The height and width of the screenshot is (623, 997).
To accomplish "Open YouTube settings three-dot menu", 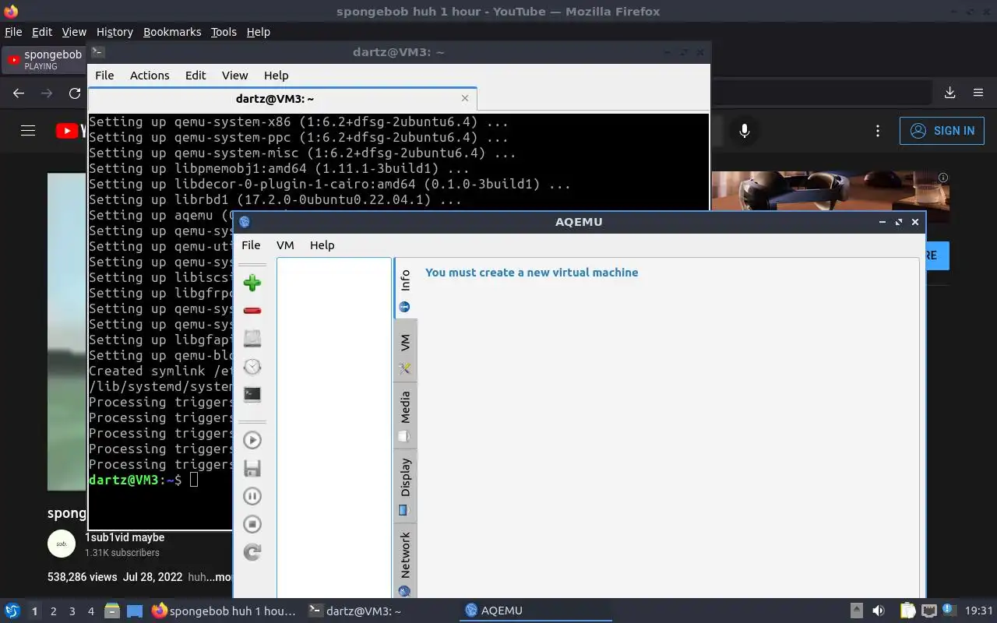I will 878,131.
